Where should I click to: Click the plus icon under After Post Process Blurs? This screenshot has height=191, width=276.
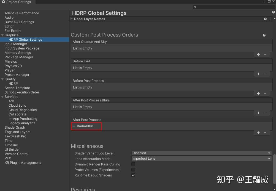(258, 113)
